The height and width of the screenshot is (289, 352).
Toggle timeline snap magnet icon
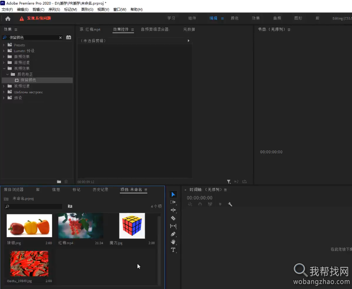pyautogui.click(x=200, y=204)
